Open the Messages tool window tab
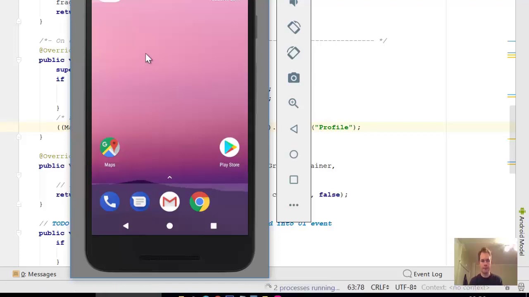This screenshot has width=529, height=297. click(x=35, y=274)
